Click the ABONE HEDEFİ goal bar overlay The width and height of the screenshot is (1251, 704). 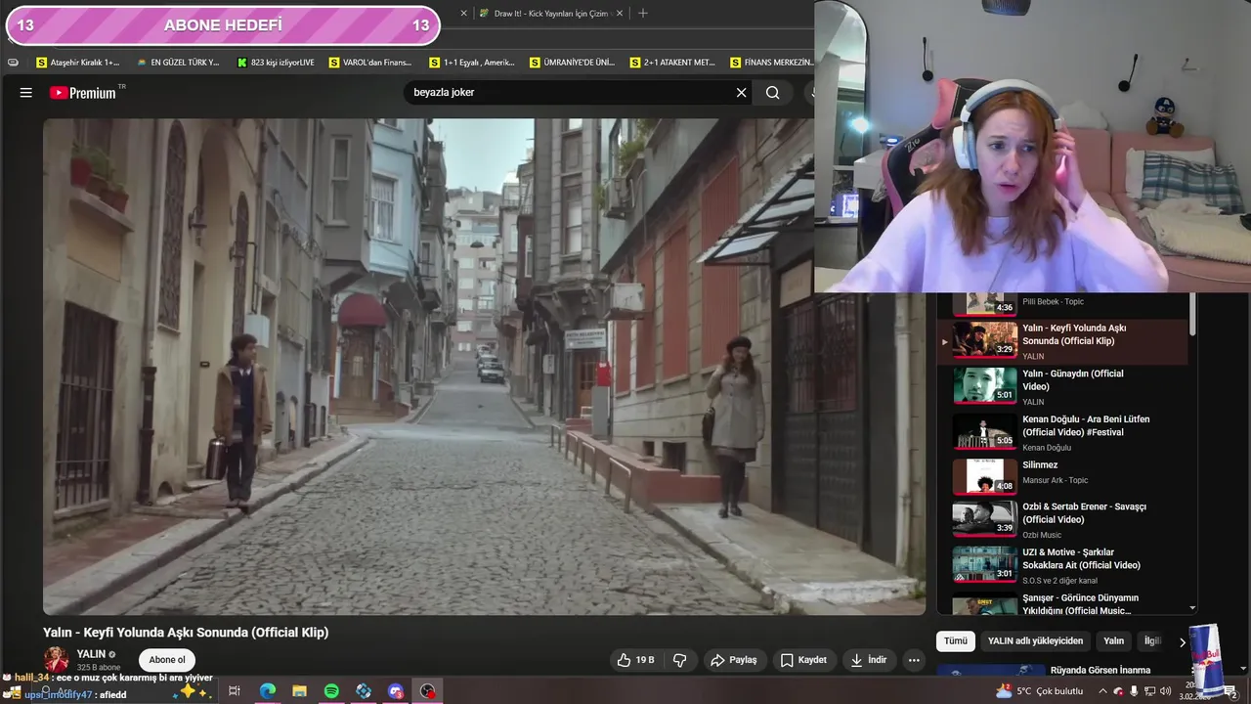pos(223,25)
